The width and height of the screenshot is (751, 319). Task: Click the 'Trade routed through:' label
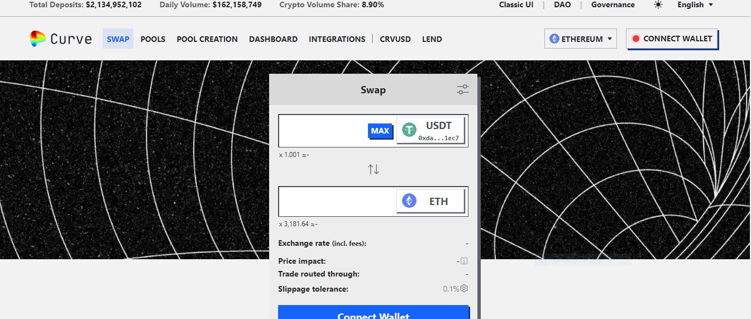pyautogui.click(x=319, y=274)
